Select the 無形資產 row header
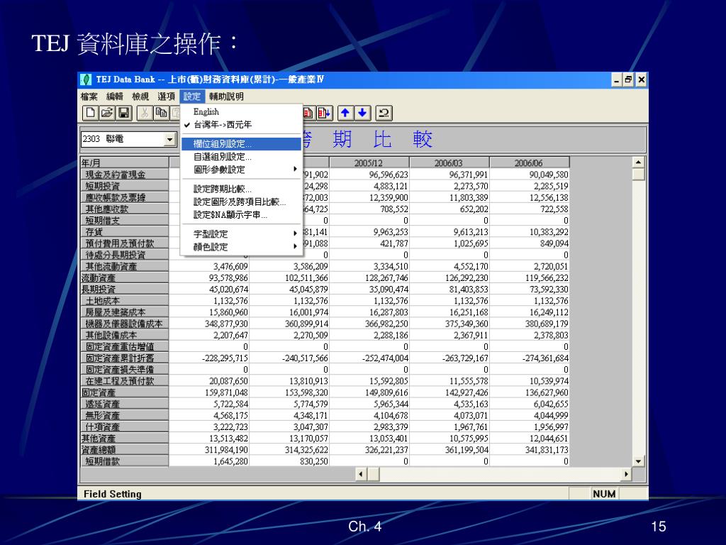726x545 pixels. (125, 415)
